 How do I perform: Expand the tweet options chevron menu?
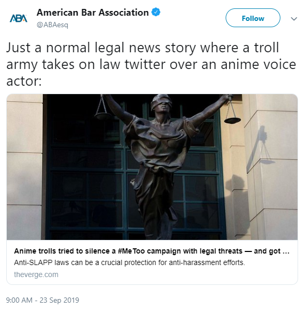click(x=294, y=19)
